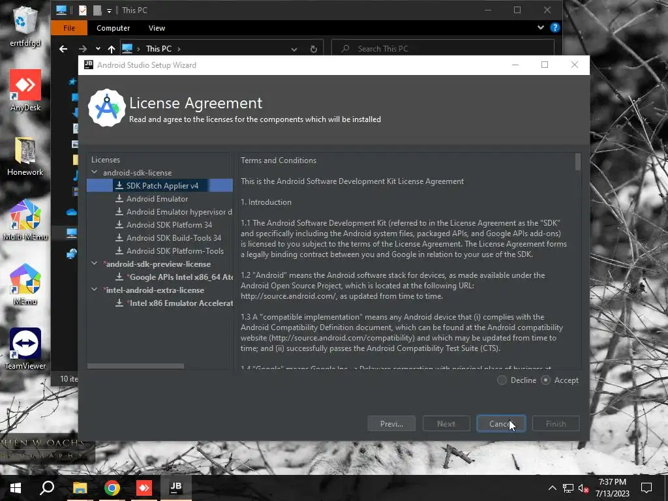Open Multi-MEmu desktop shortcut
Screen dimensions: 668x501
(x=25, y=220)
